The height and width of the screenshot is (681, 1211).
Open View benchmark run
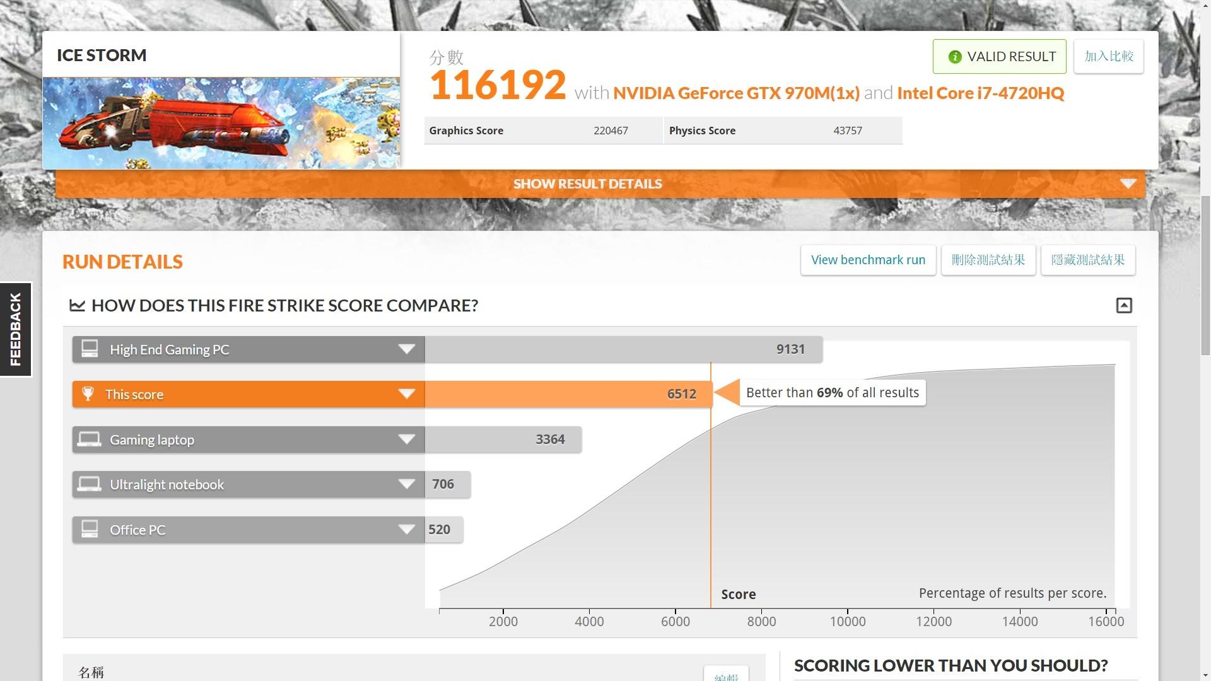click(868, 260)
